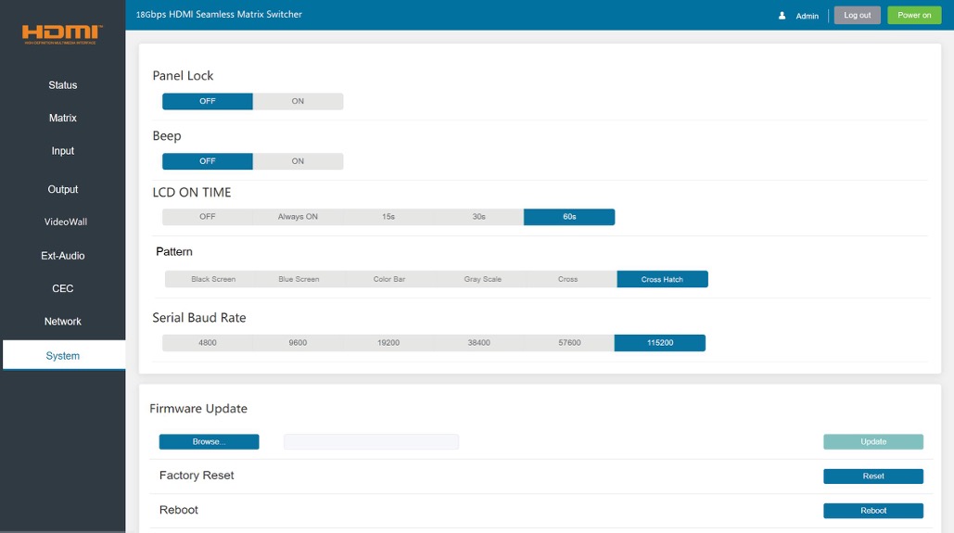Click the Admin user icon
Viewport: 954px width, 533px height.
tap(782, 15)
